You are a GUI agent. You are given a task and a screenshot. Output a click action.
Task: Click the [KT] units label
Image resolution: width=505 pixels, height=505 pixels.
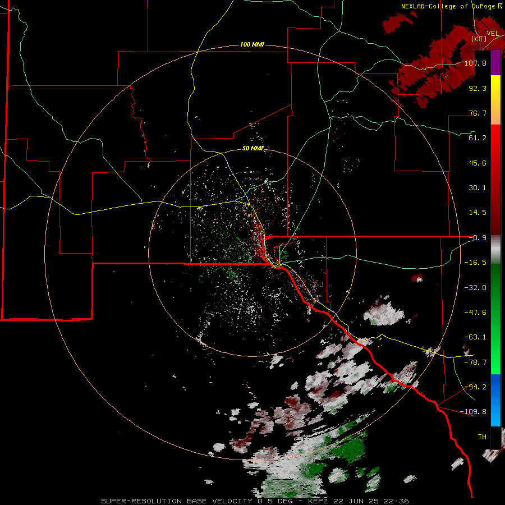[x=479, y=39]
